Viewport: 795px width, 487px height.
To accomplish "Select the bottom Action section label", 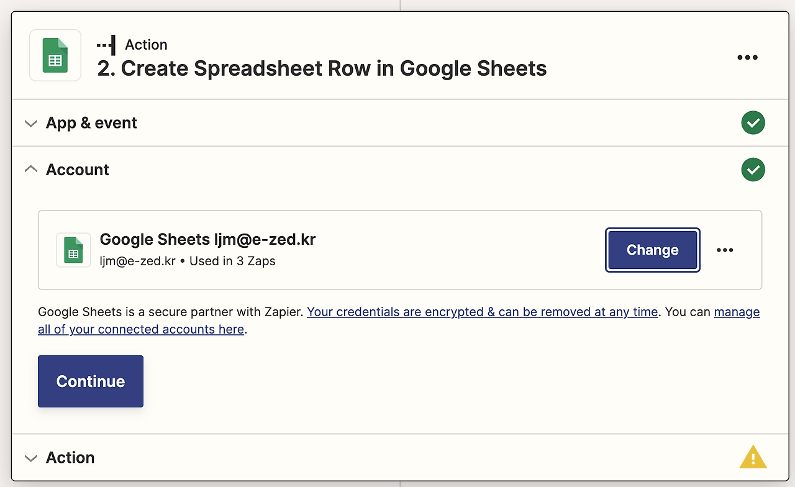I will (x=70, y=458).
